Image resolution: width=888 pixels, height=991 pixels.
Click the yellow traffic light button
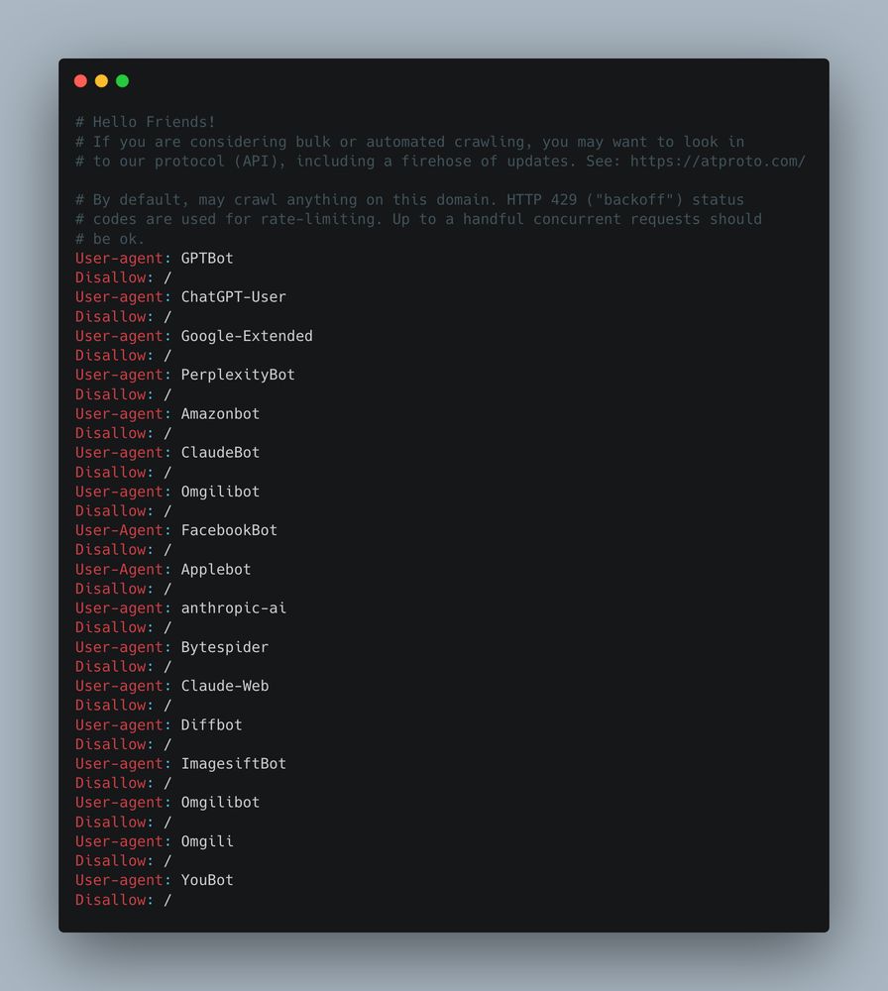[101, 80]
